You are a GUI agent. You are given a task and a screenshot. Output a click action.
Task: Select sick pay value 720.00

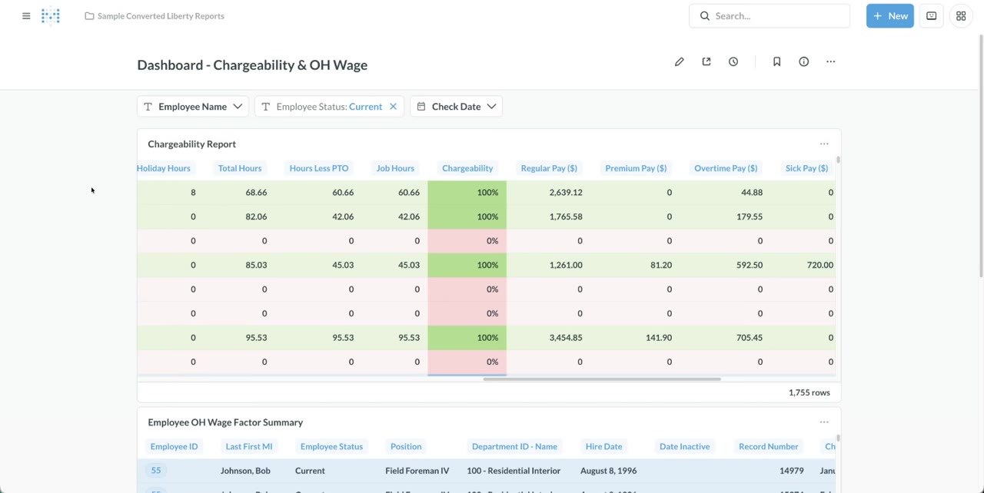(820, 265)
